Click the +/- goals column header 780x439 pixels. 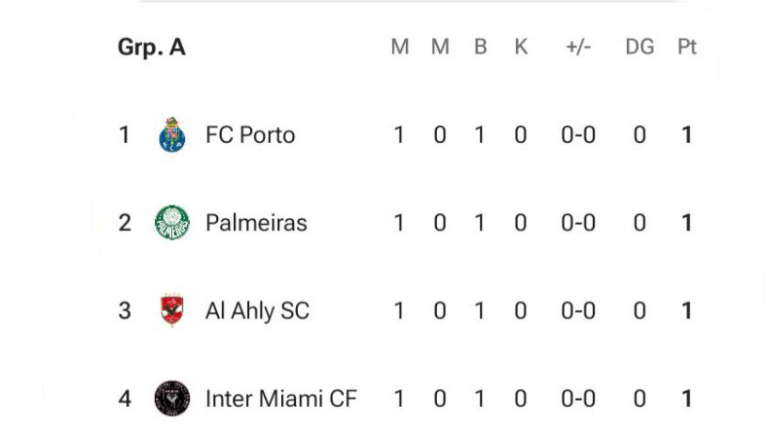click(578, 47)
